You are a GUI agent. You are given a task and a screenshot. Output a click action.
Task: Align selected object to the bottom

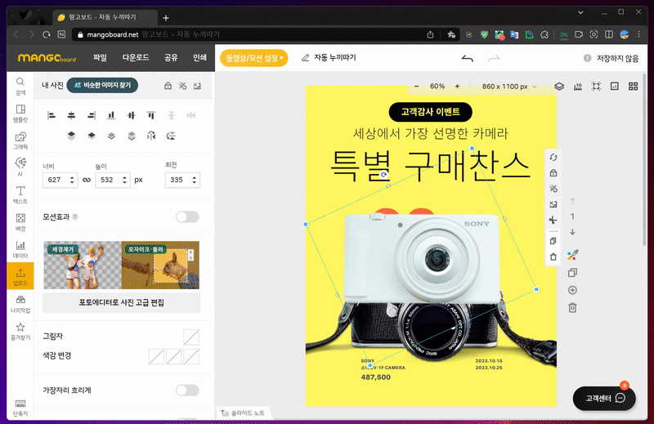tap(111, 115)
